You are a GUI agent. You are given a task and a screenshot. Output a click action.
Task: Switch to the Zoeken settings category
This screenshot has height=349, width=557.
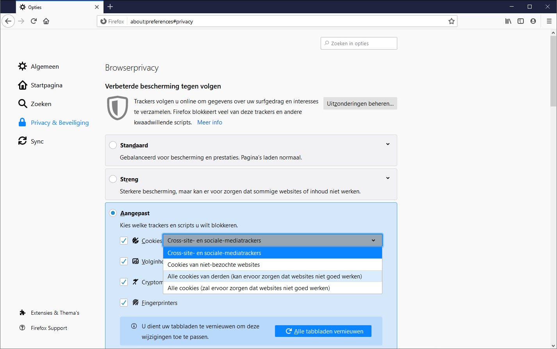(41, 104)
